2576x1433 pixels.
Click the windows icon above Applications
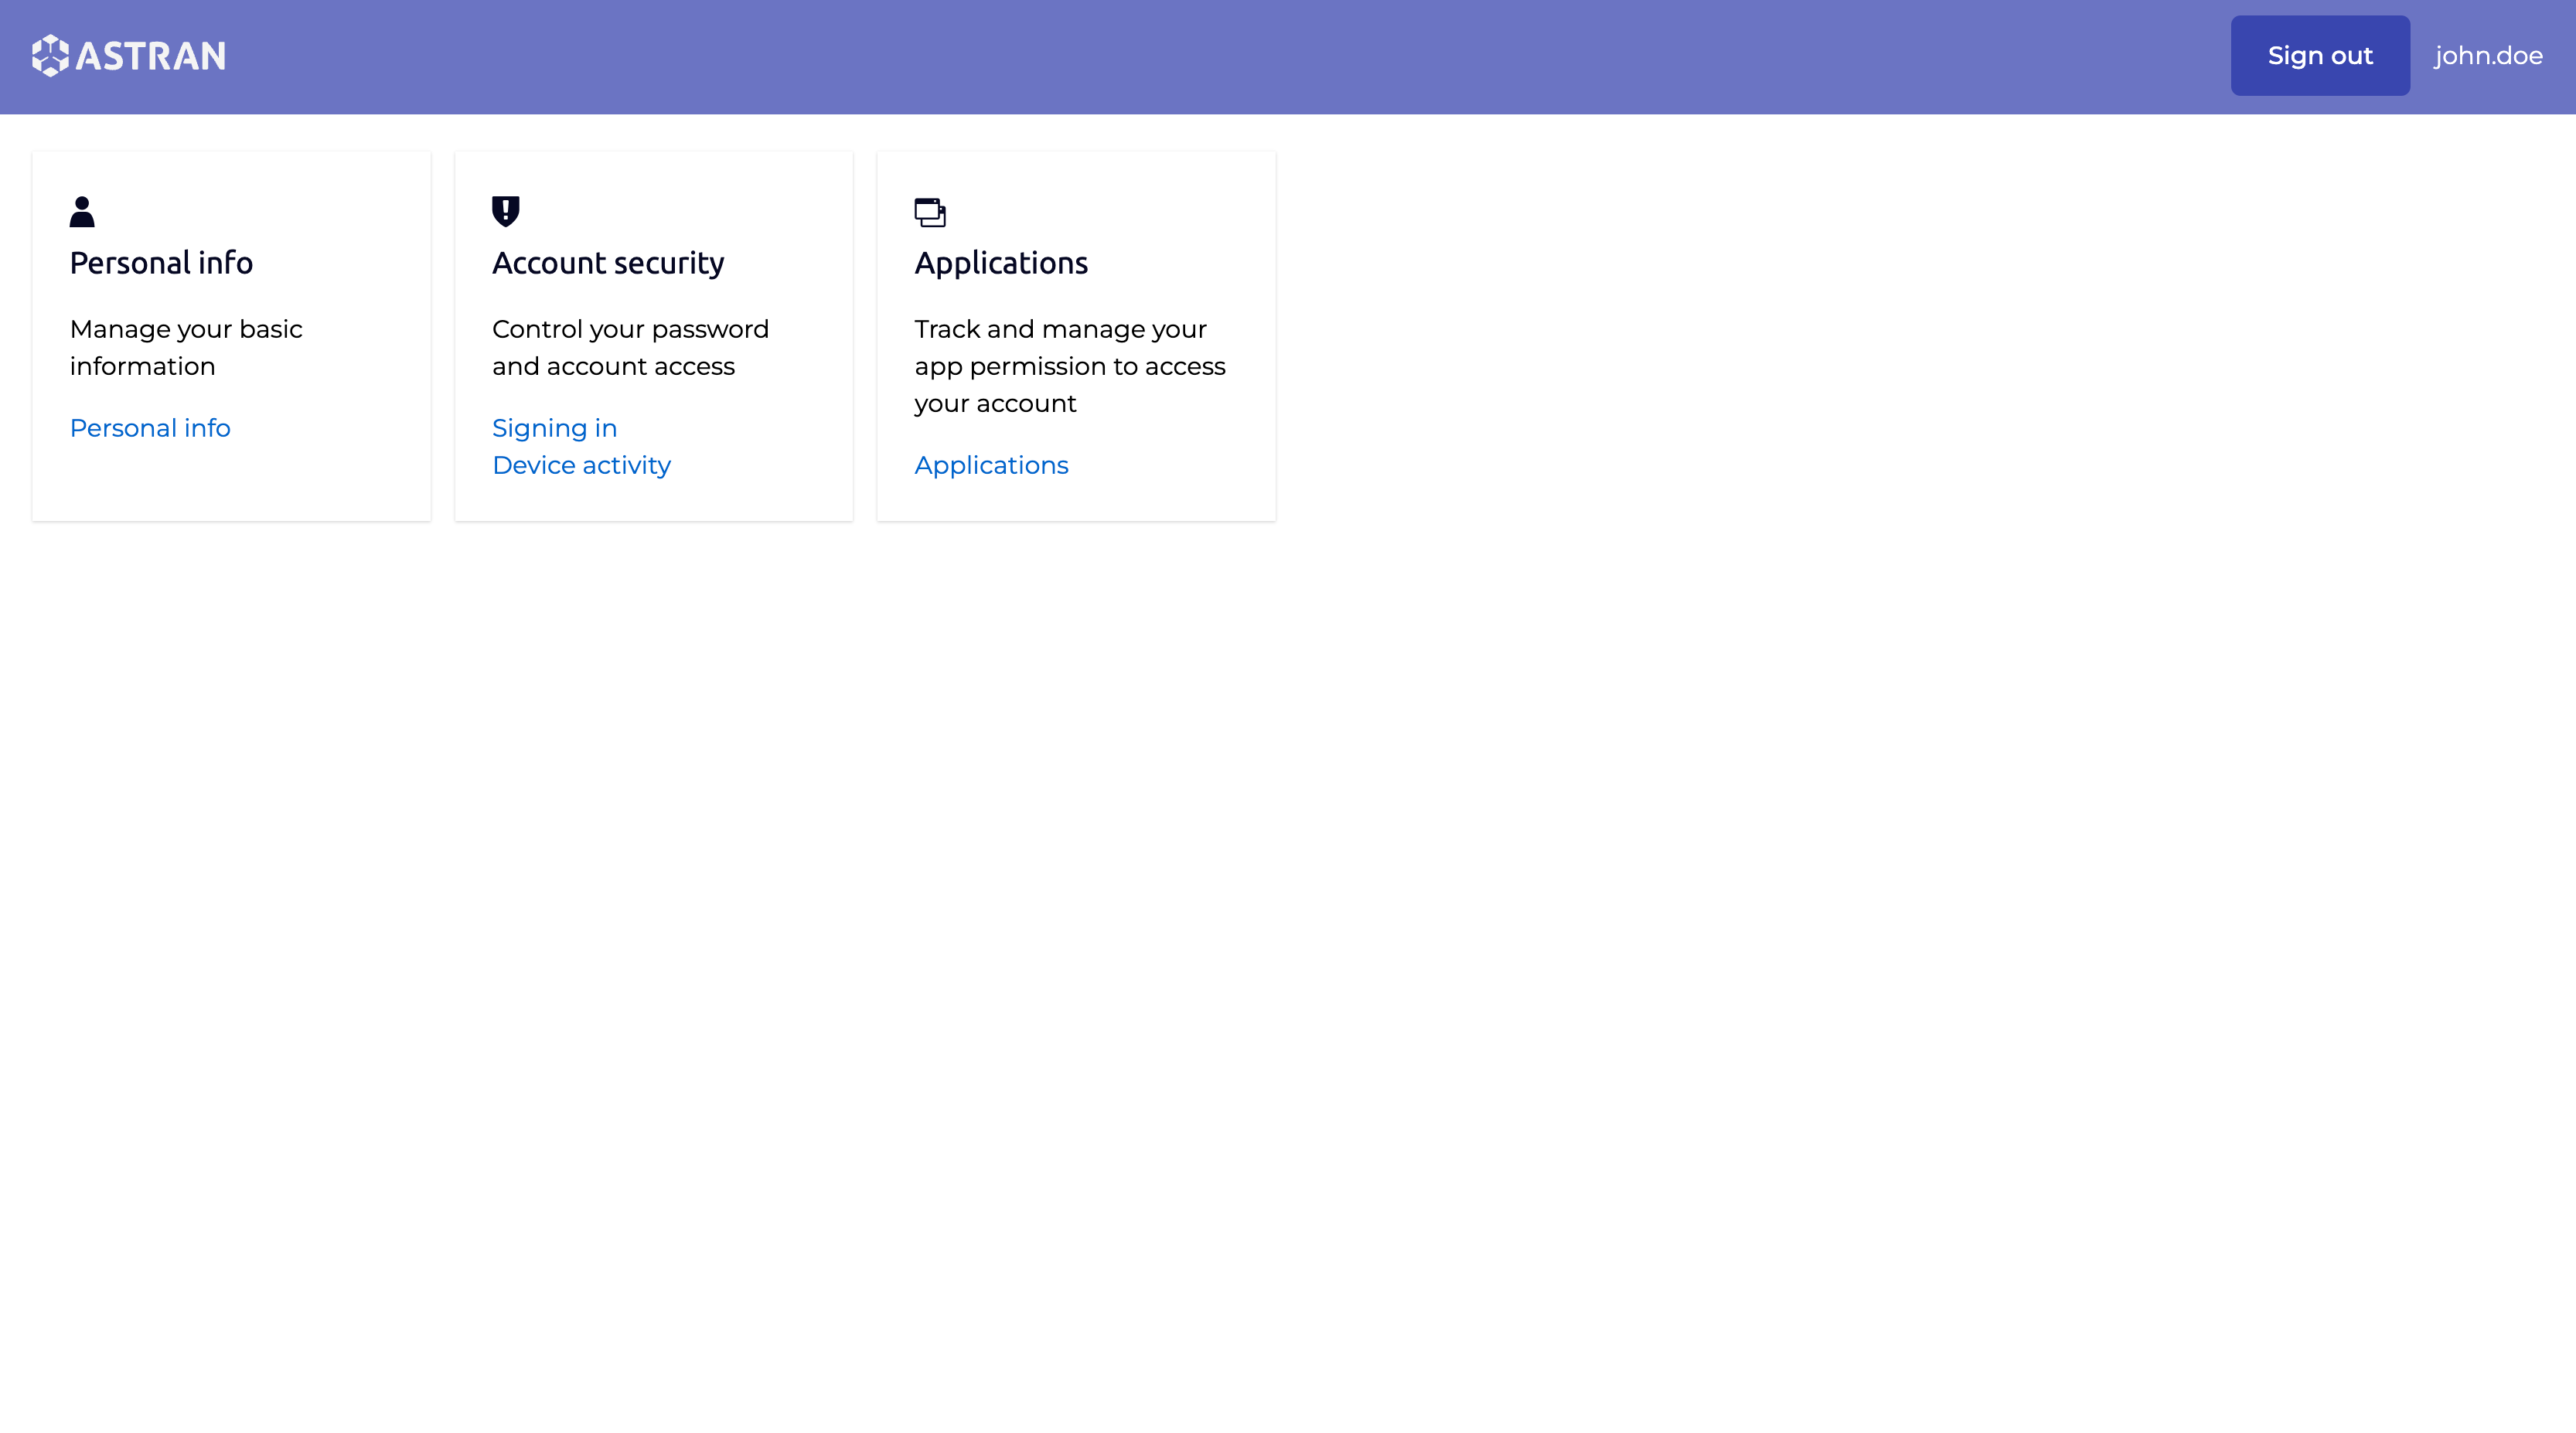[x=930, y=212]
